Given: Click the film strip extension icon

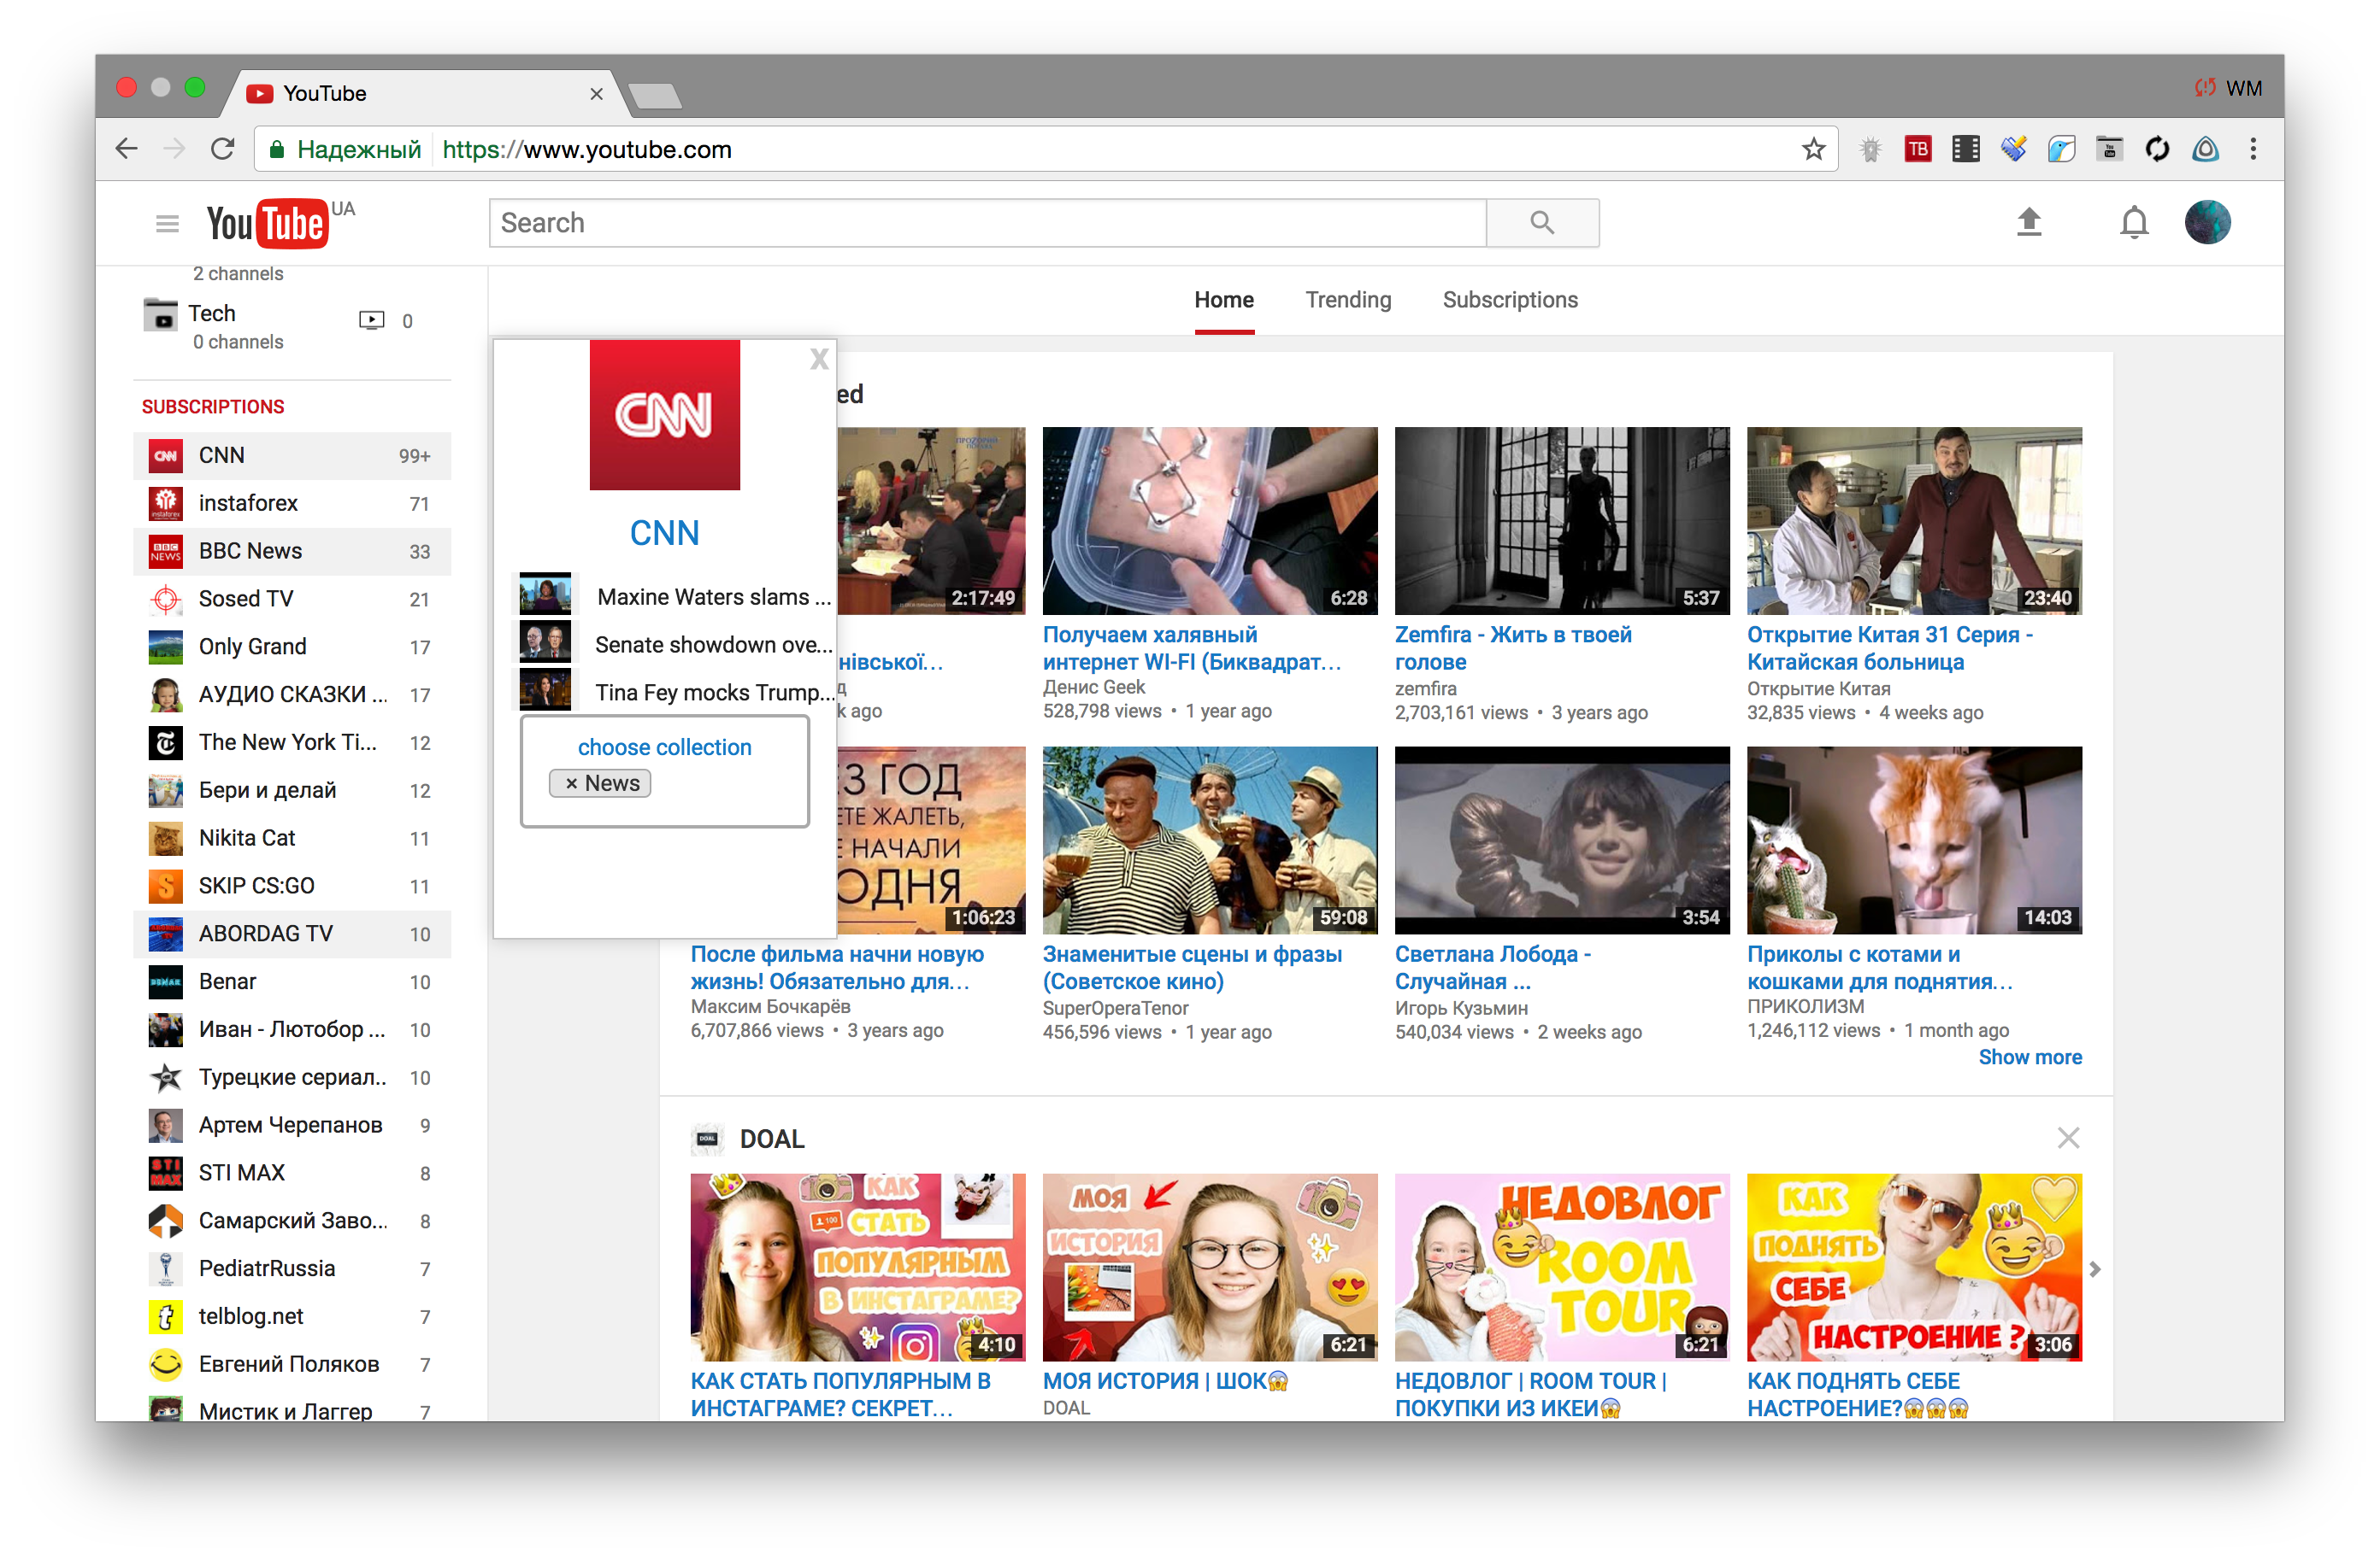Looking at the screenshot, I should click(x=1965, y=148).
